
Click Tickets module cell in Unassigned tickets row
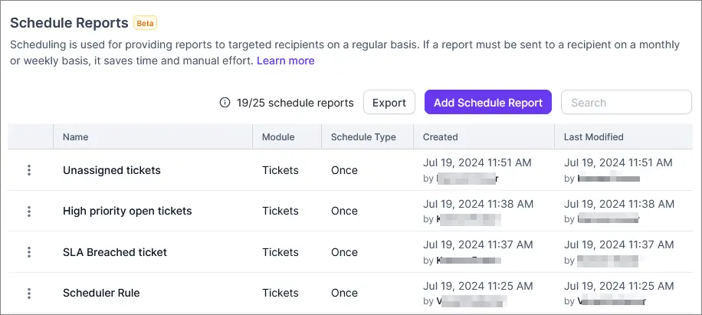[280, 170]
